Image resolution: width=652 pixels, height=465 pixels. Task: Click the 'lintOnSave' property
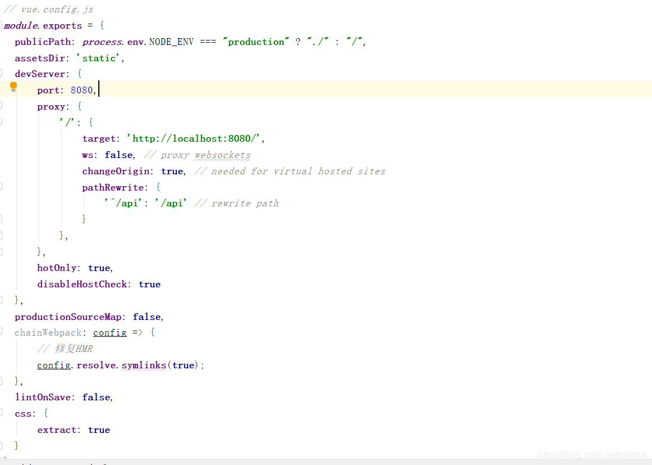[43, 398]
